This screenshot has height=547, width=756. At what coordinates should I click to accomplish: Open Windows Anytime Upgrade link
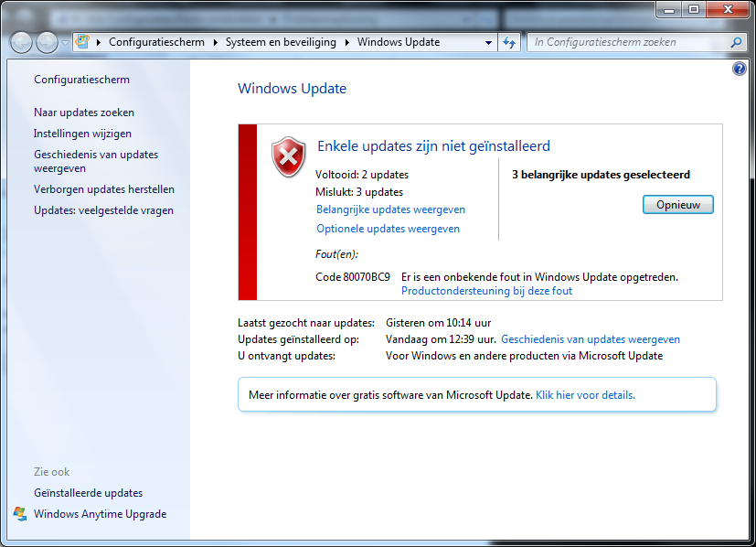(101, 514)
